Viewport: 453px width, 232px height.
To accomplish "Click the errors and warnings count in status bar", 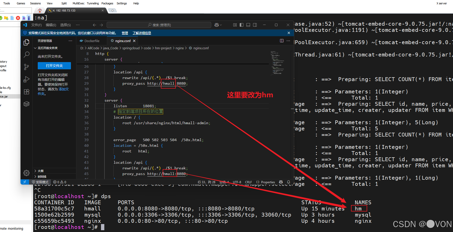I will point(60,182).
